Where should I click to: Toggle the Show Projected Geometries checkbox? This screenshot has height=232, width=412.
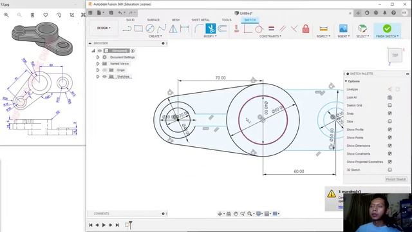[390, 162]
